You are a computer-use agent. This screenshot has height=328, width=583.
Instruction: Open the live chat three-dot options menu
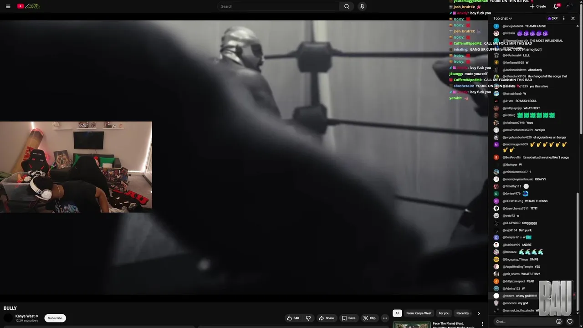pyautogui.click(x=564, y=18)
